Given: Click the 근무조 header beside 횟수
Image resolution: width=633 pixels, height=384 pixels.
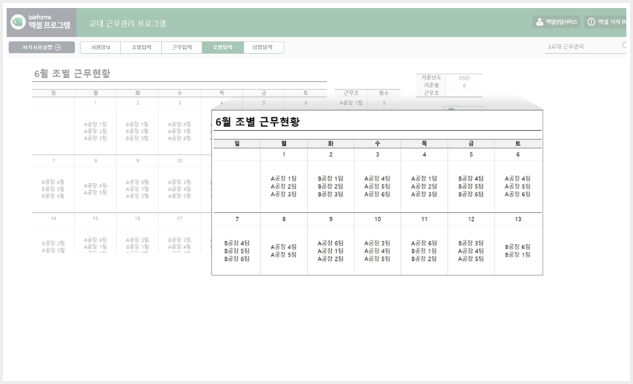Looking at the screenshot, I should 351,93.
